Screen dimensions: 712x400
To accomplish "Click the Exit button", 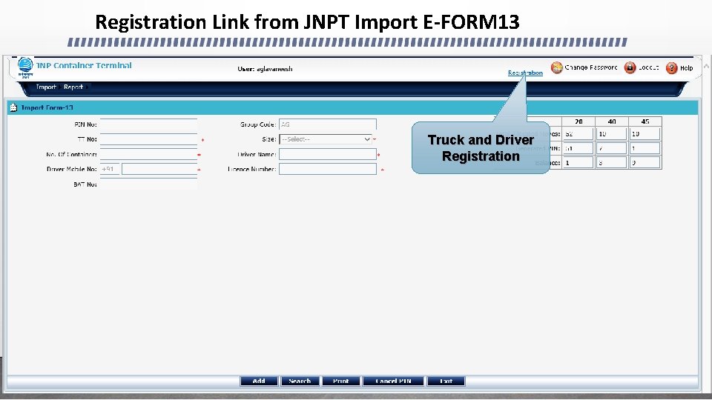I will pyautogui.click(x=446, y=381).
